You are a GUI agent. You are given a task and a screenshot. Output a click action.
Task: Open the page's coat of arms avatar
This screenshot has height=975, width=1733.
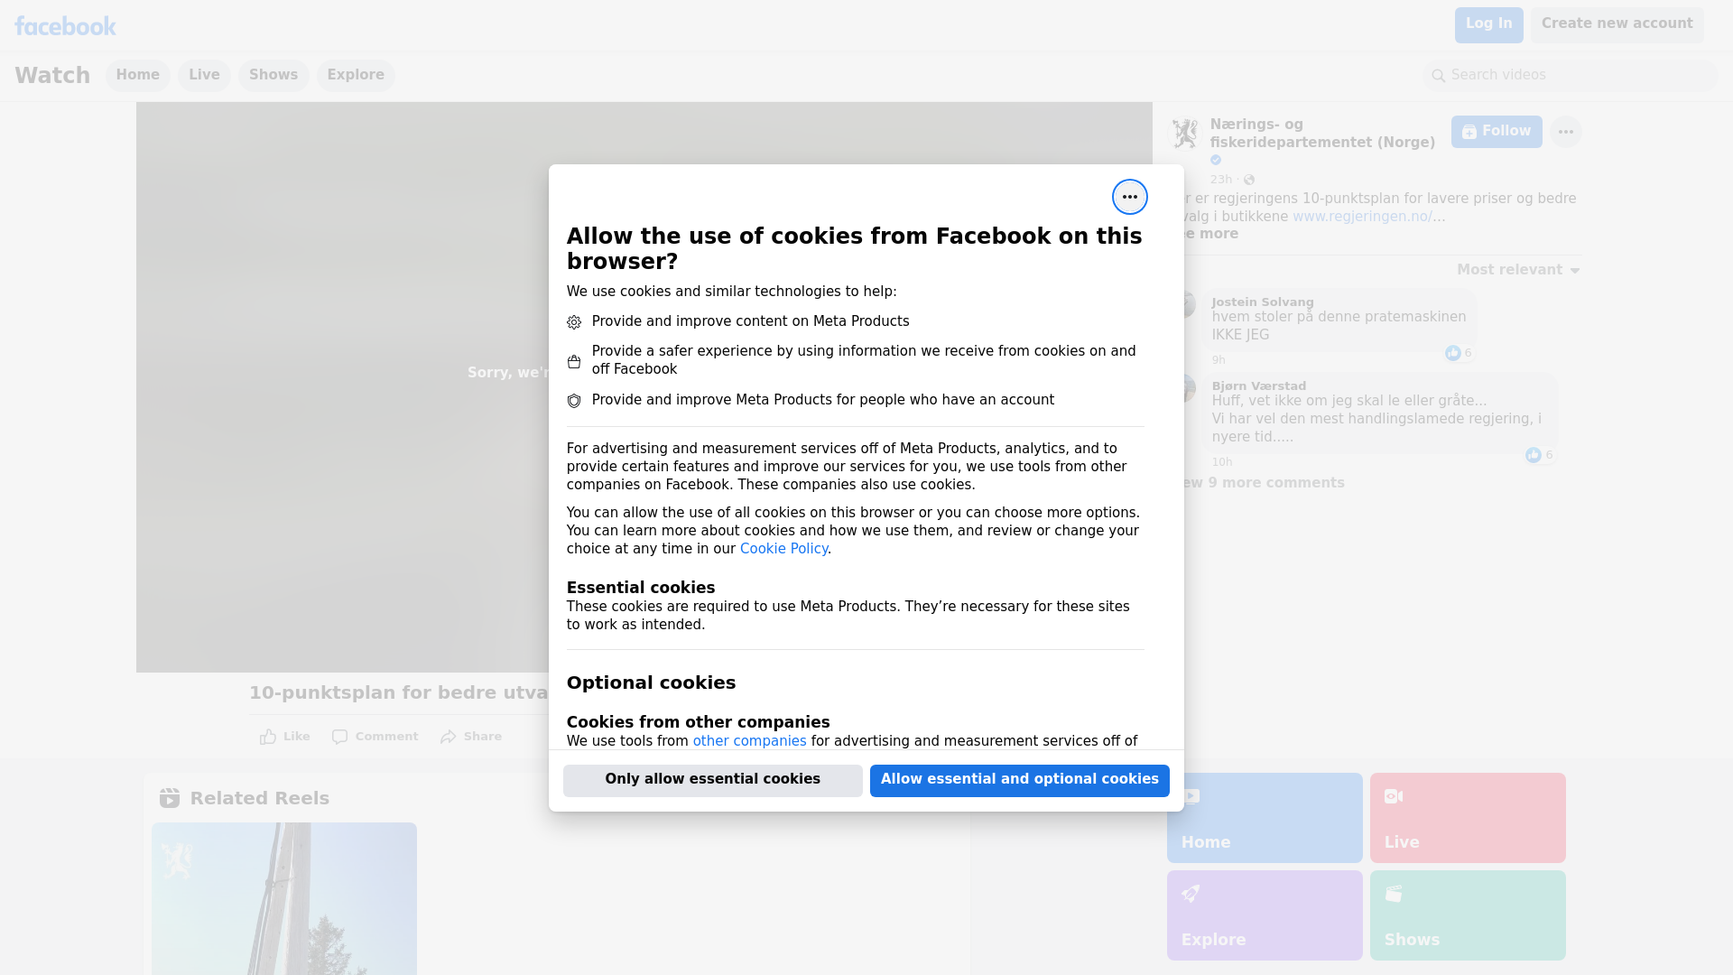click(1184, 134)
